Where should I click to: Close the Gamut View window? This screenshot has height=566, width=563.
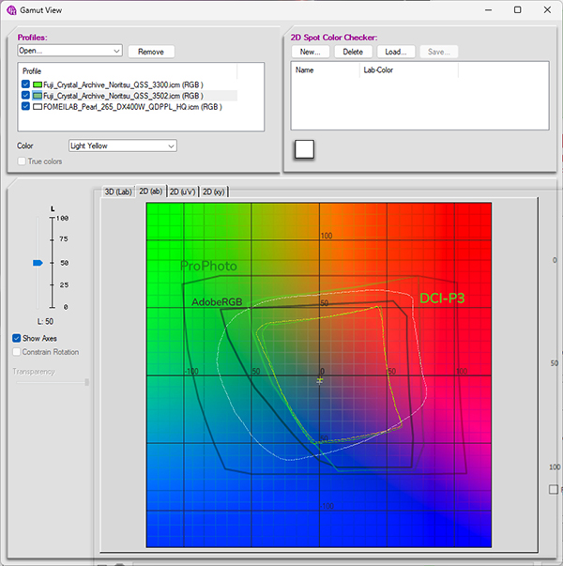tap(547, 10)
